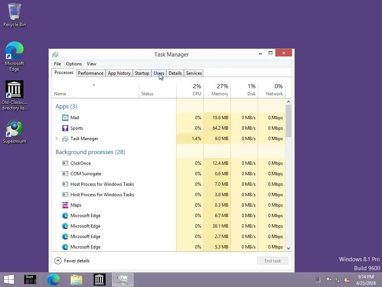
Task: Click the Maps process icon
Action: (65, 205)
